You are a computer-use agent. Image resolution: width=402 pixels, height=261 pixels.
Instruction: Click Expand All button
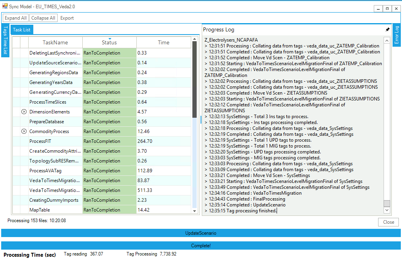[16, 18]
